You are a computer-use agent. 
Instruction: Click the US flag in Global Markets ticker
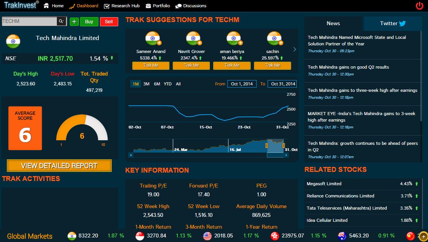click(208, 236)
